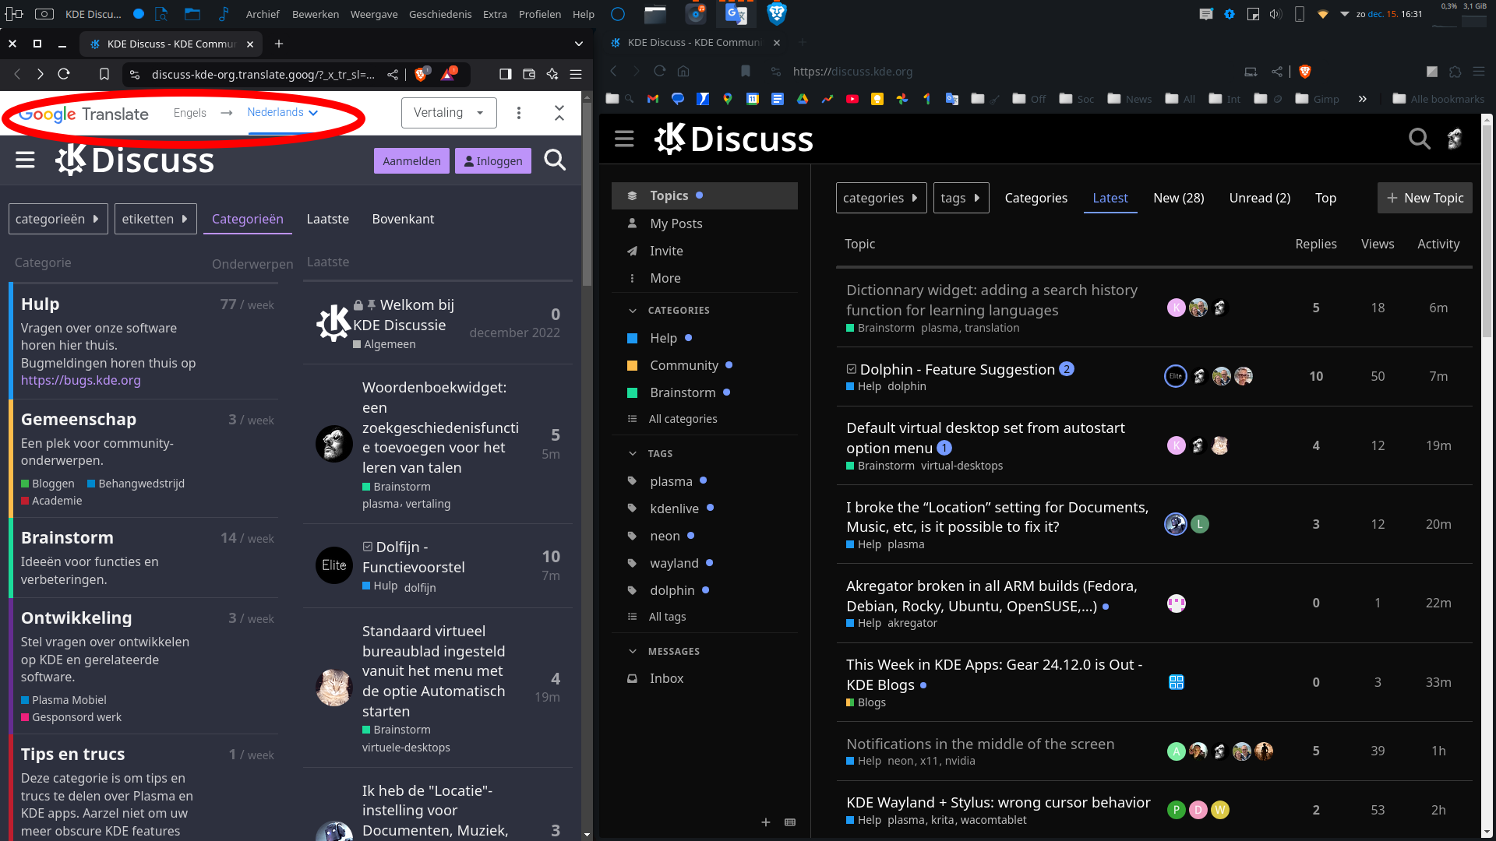The width and height of the screenshot is (1496, 841).
Task: Open Nederlands target language dropdown
Action: tap(283, 112)
